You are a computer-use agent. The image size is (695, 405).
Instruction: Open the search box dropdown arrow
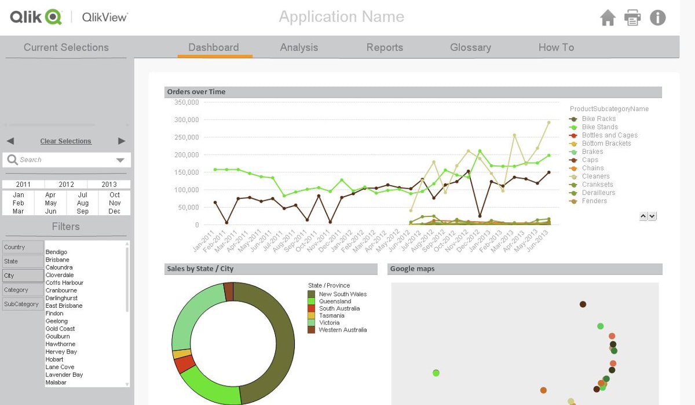(x=122, y=160)
